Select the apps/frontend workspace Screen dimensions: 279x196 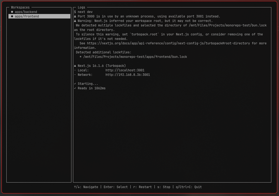click(39, 16)
